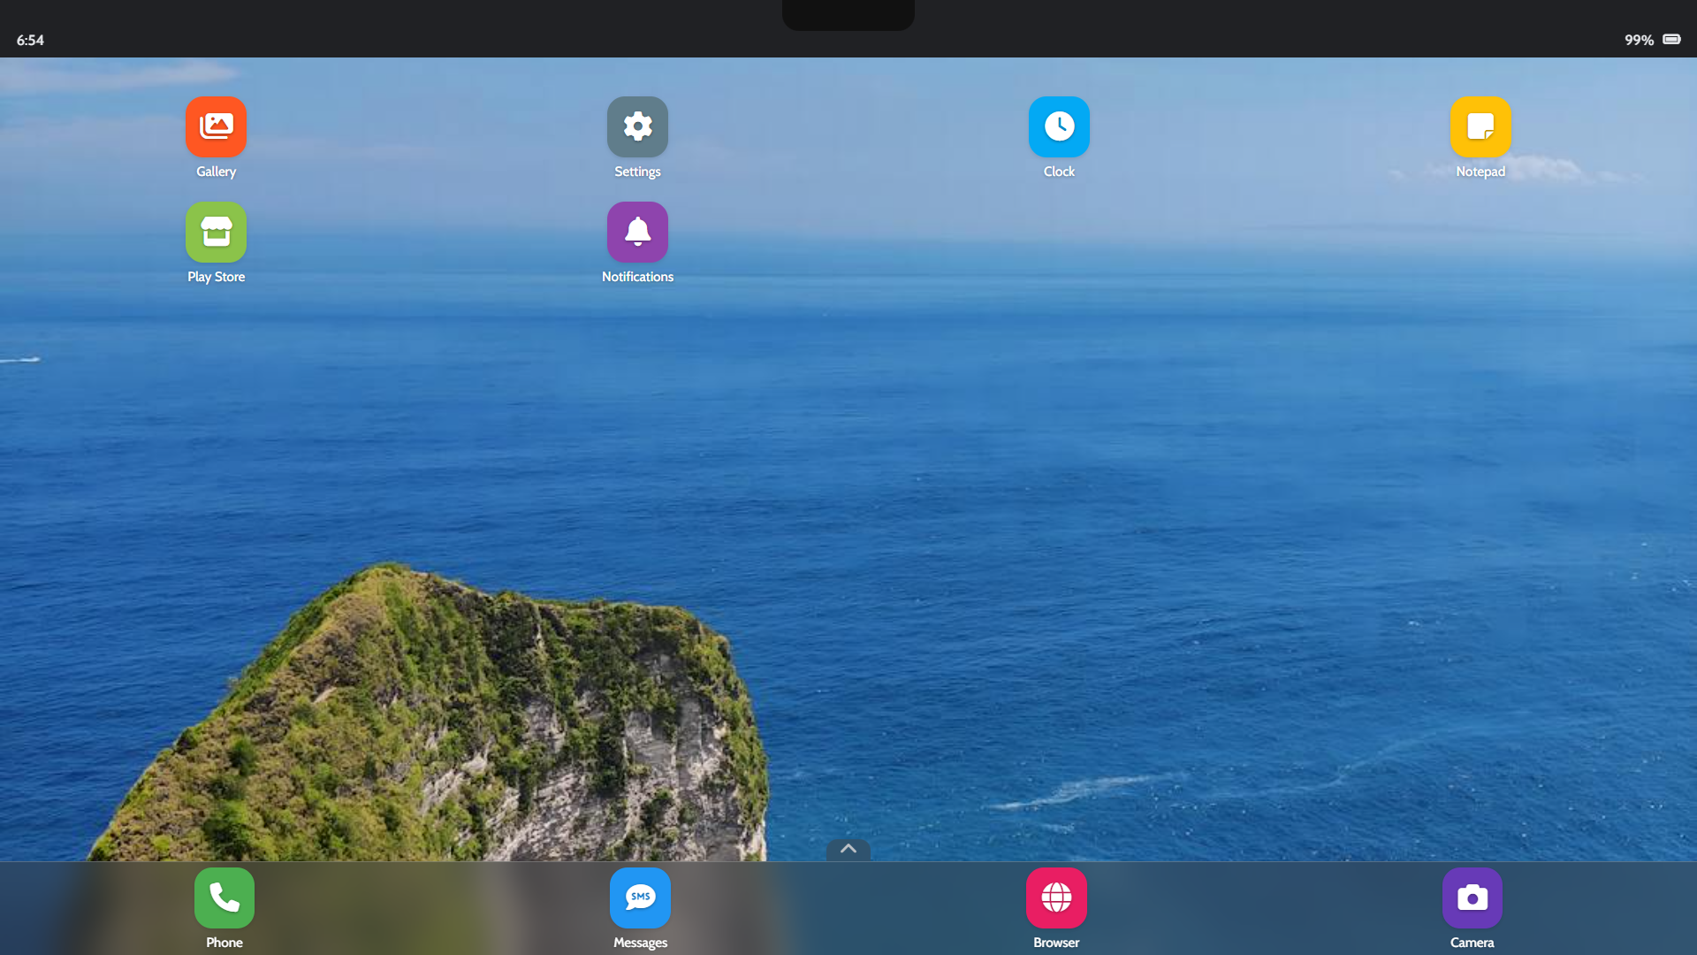This screenshot has height=955, width=1697.
Task: Tap the Settings label under the gear icon
Action: coord(637,172)
